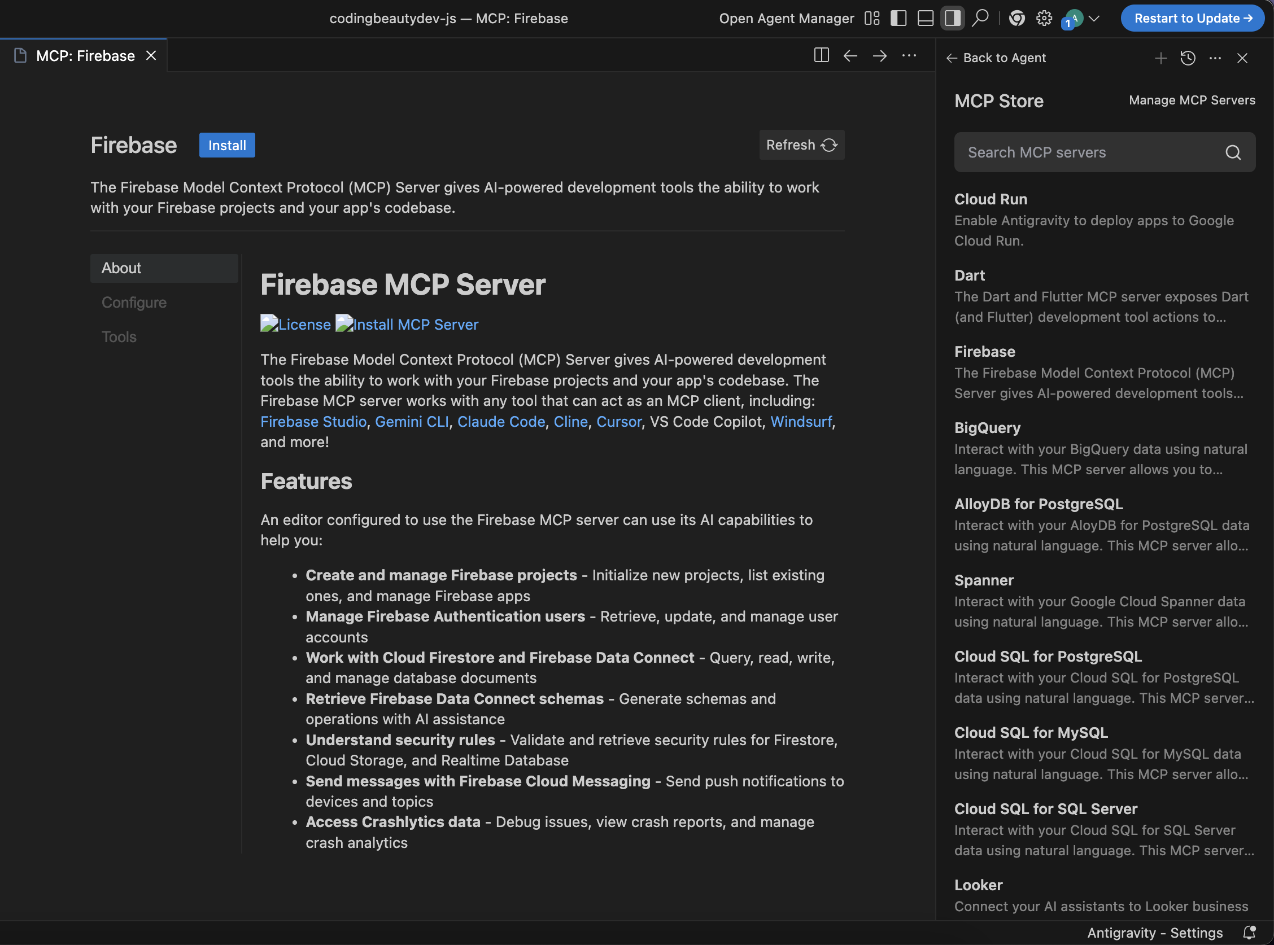This screenshot has width=1274, height=945.
Task: Open editor more actions ellipsis menu
Action: (x=909, y=55)
